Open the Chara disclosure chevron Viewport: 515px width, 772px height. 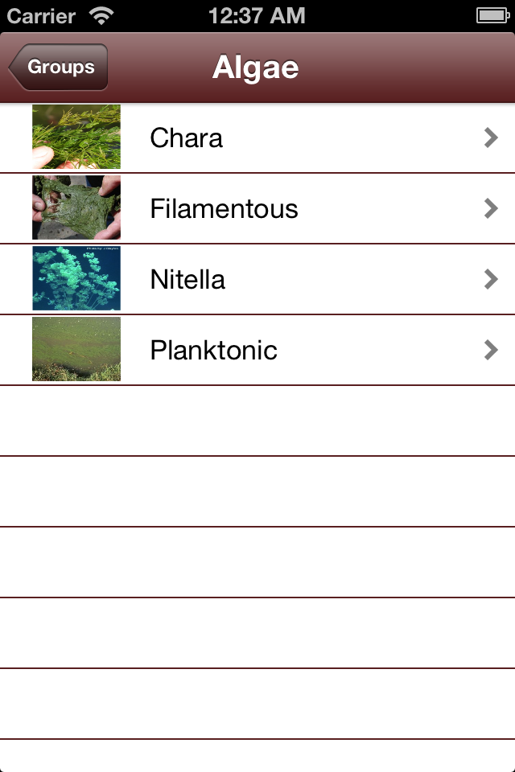tap(491, 138)
